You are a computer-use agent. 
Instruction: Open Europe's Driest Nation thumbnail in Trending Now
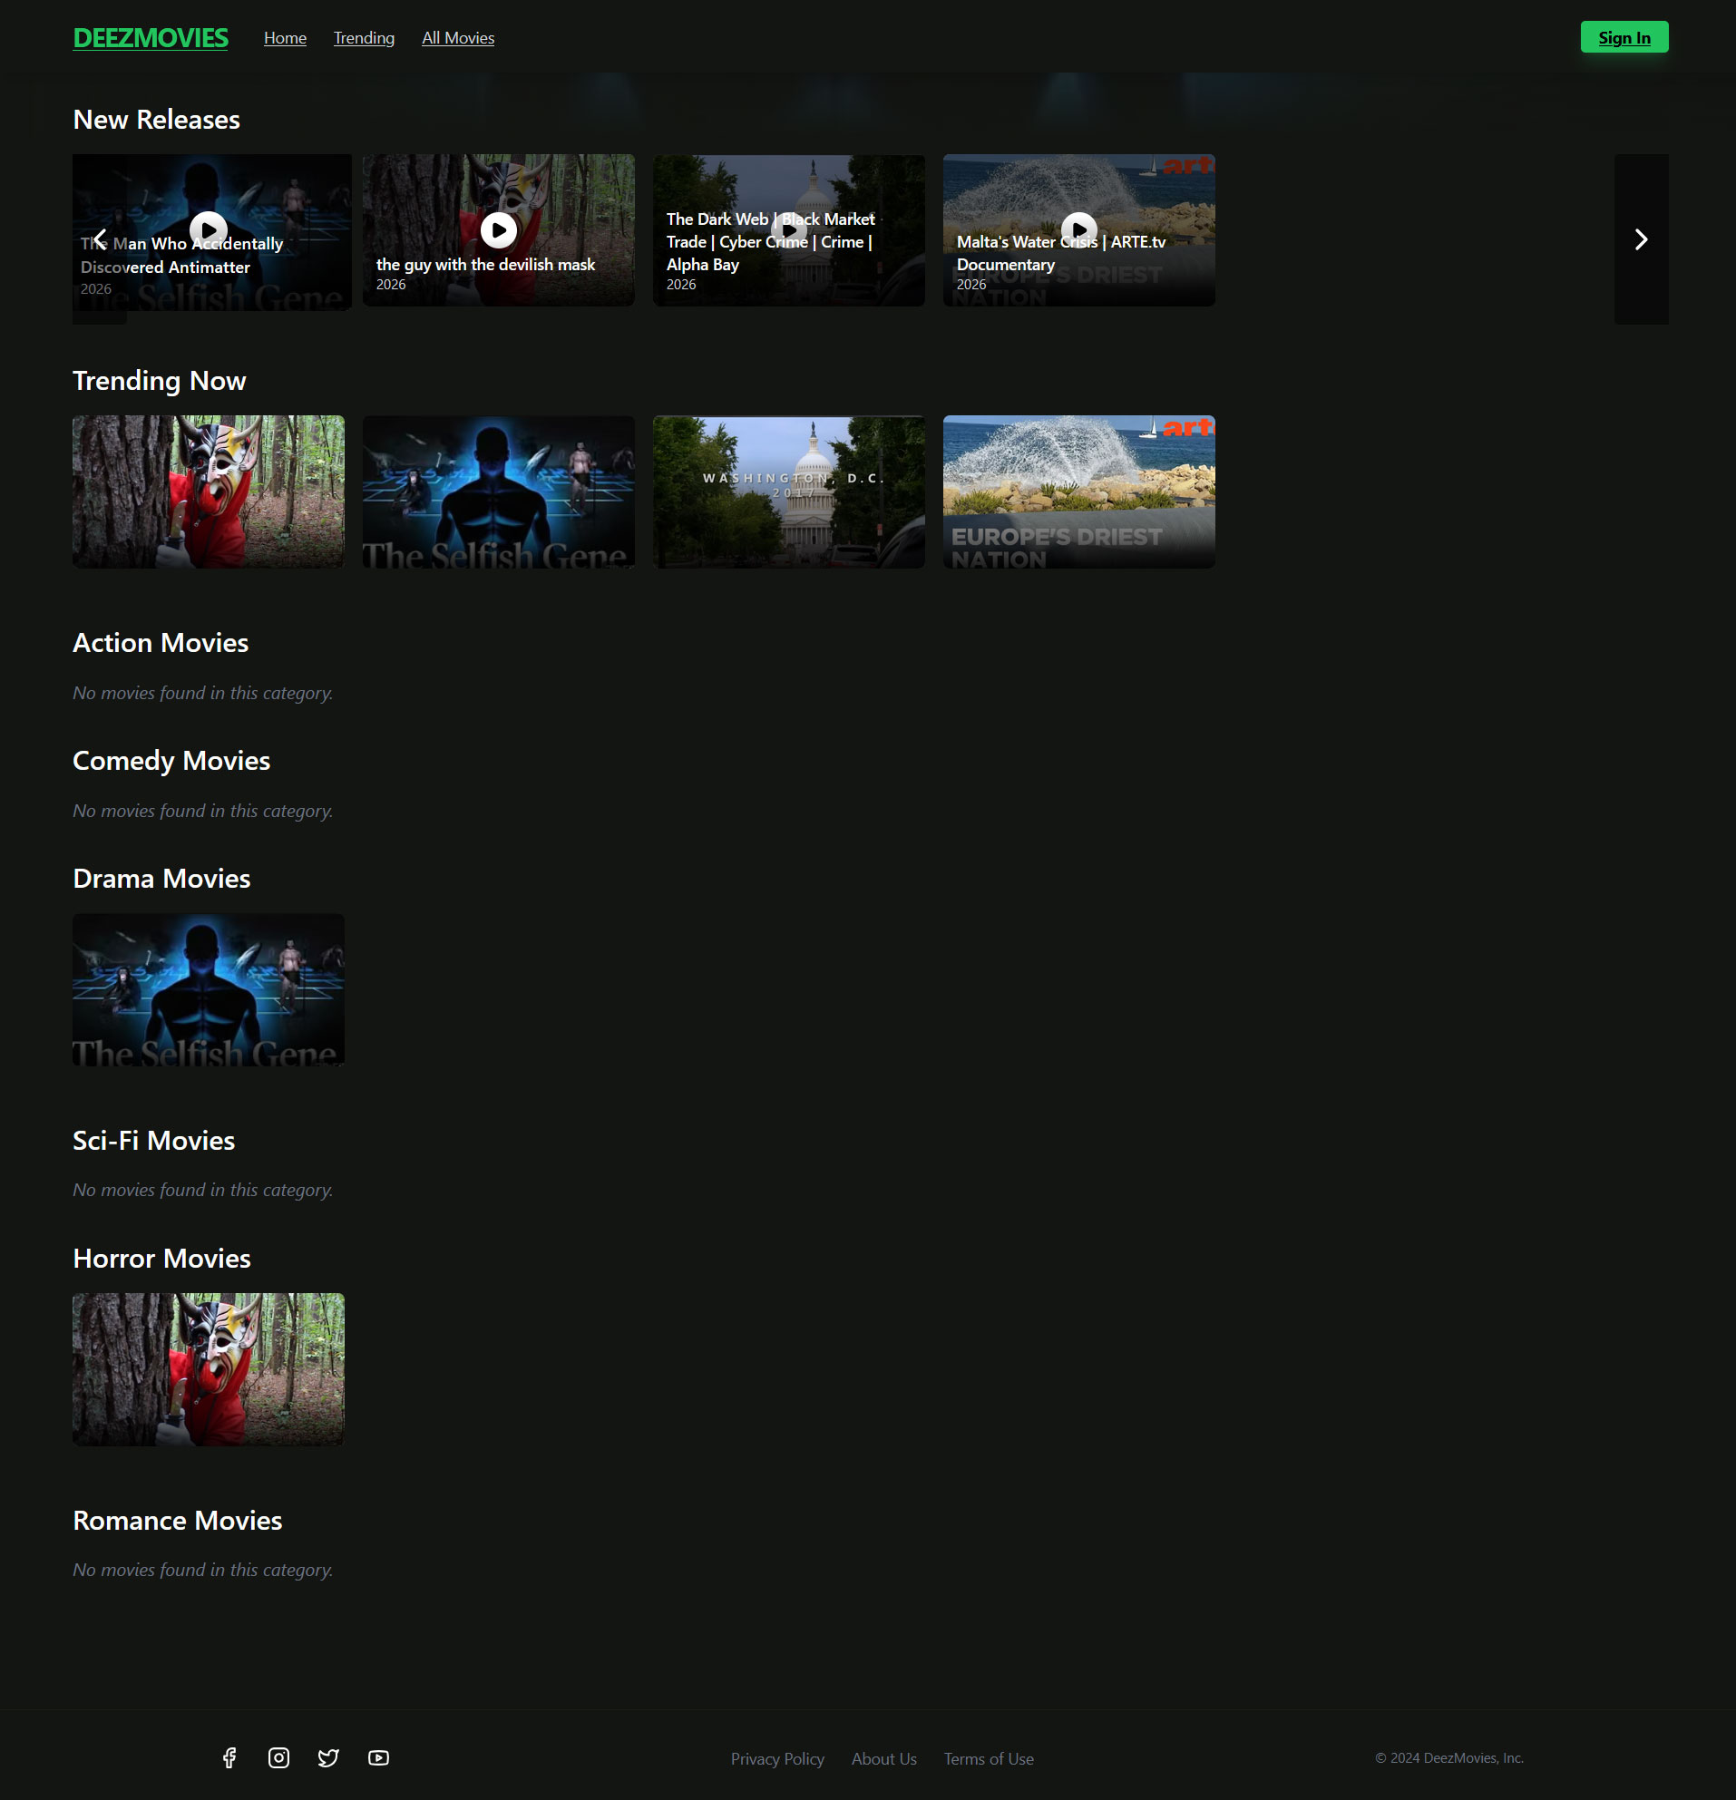tap(1079, 491)
